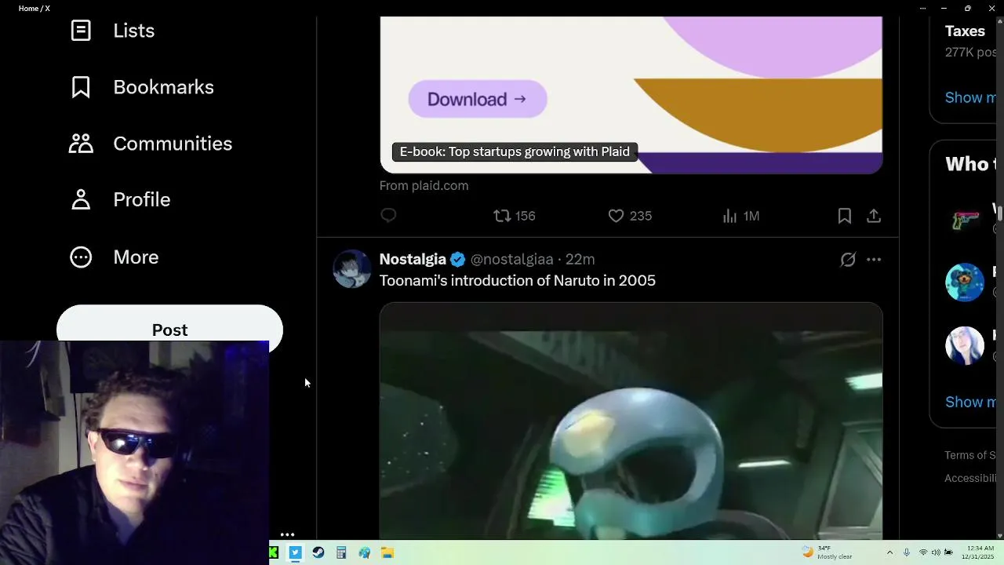Open the second suggested account bear avatar
The image size is (1004, 565).
(965, 282)
